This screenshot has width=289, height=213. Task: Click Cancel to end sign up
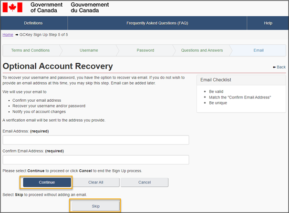point(144,182)
